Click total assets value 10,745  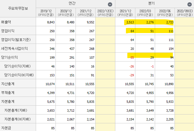149,84
